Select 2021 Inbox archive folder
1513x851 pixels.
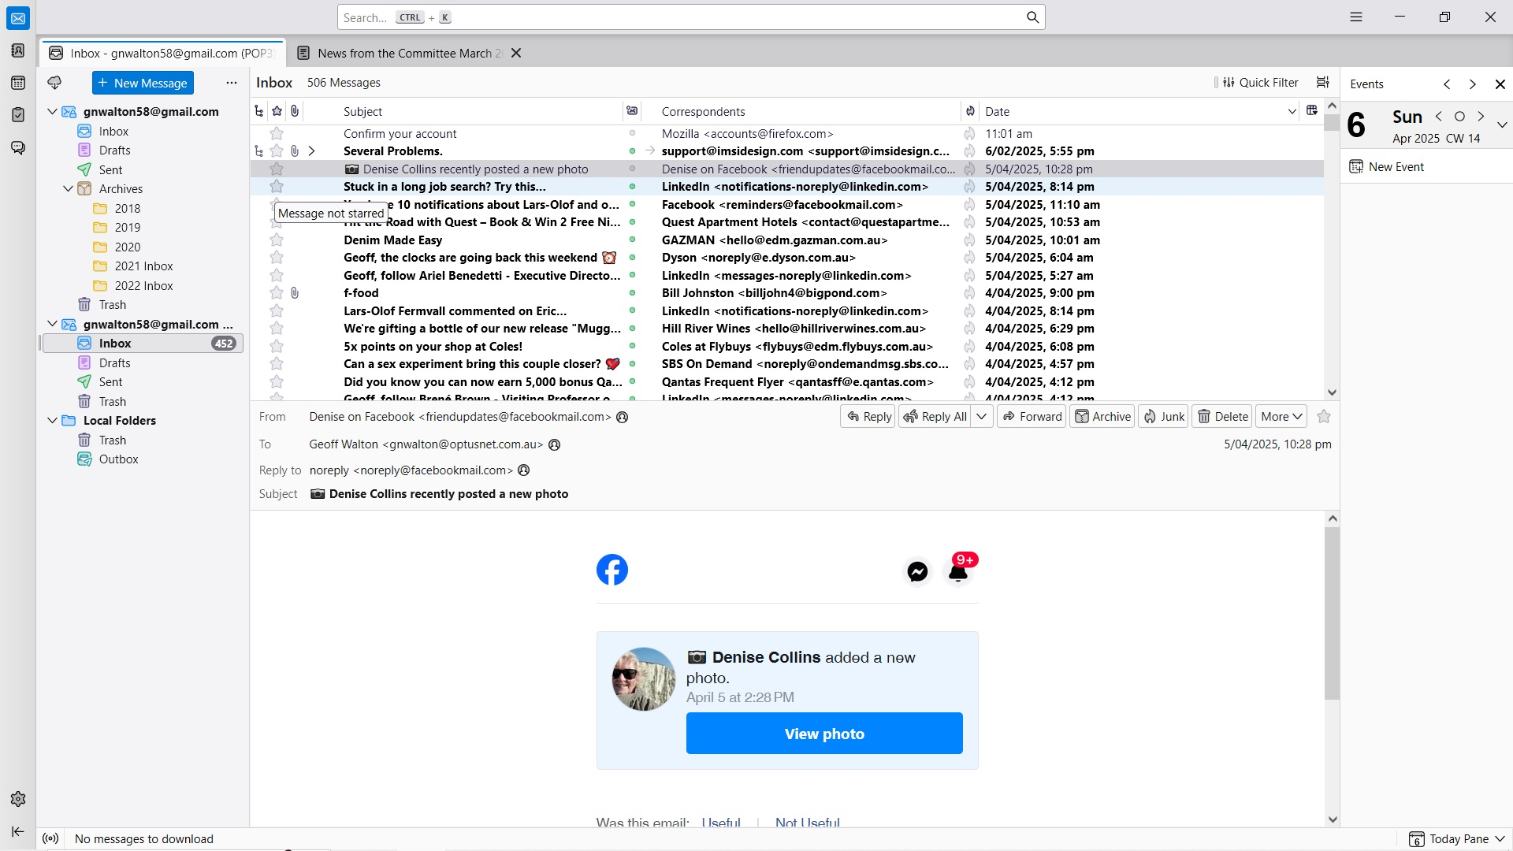click(x=143, y=266)
